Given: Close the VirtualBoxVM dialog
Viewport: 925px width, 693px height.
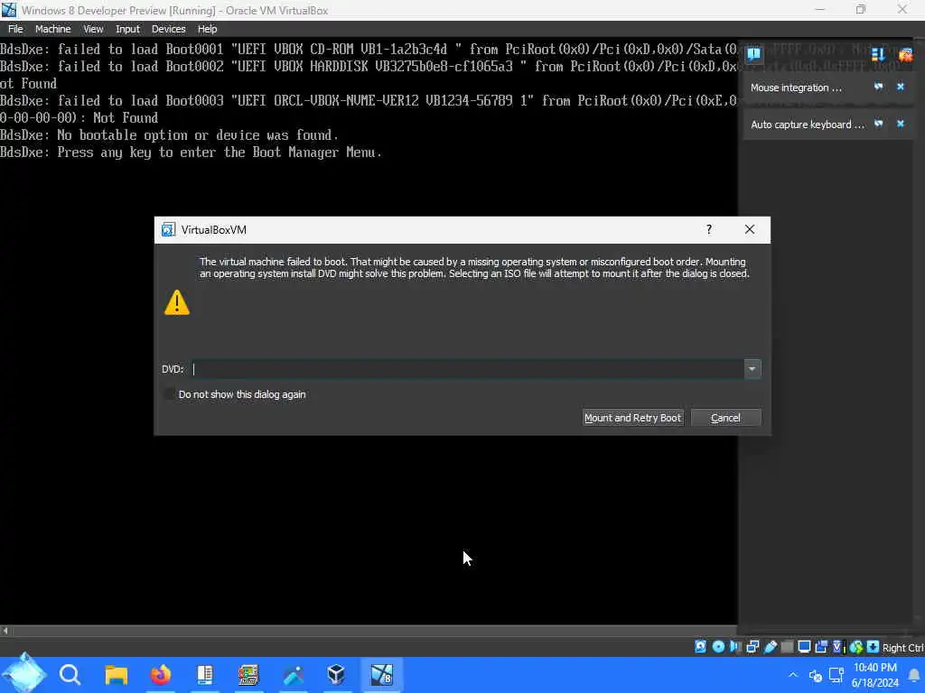Looking at the screenshot, I should (x=749, y=229).
